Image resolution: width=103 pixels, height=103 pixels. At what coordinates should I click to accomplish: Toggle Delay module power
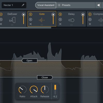coord(60,14)
